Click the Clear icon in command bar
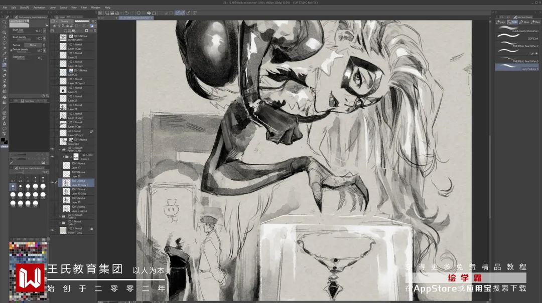Image resolution: width=542 pixels, height=303 pixels. coord(139,13)
